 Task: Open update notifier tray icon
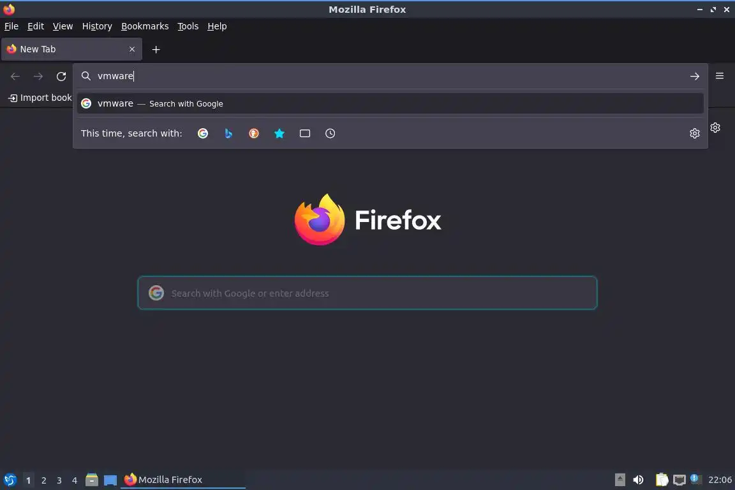[x=695, y=479]
